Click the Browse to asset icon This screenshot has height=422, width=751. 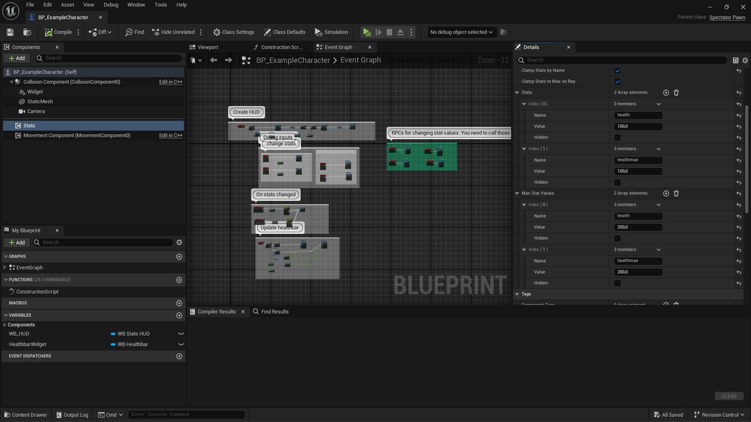coord(27,32)
